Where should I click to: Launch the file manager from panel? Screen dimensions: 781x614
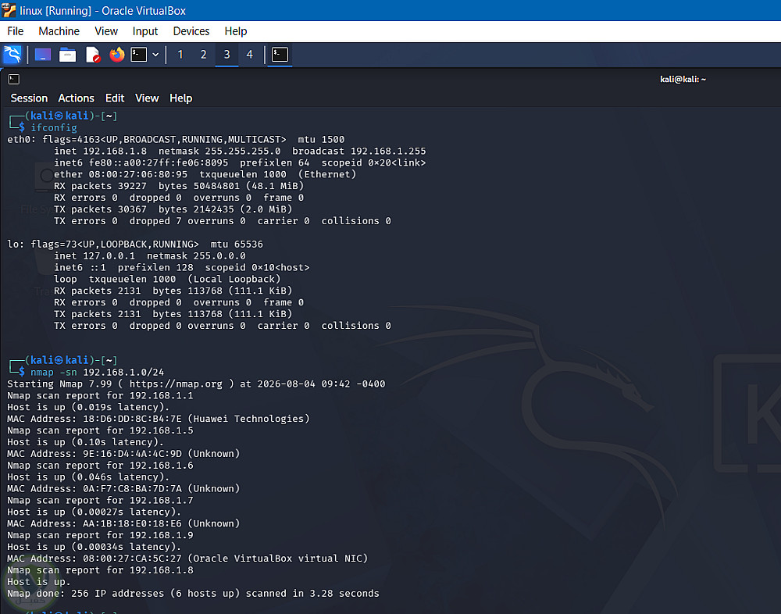(68, 55)
